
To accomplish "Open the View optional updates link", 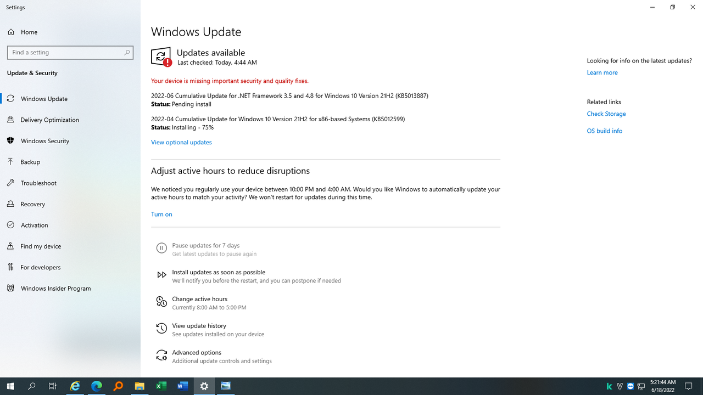I will (x=181, y=142).
